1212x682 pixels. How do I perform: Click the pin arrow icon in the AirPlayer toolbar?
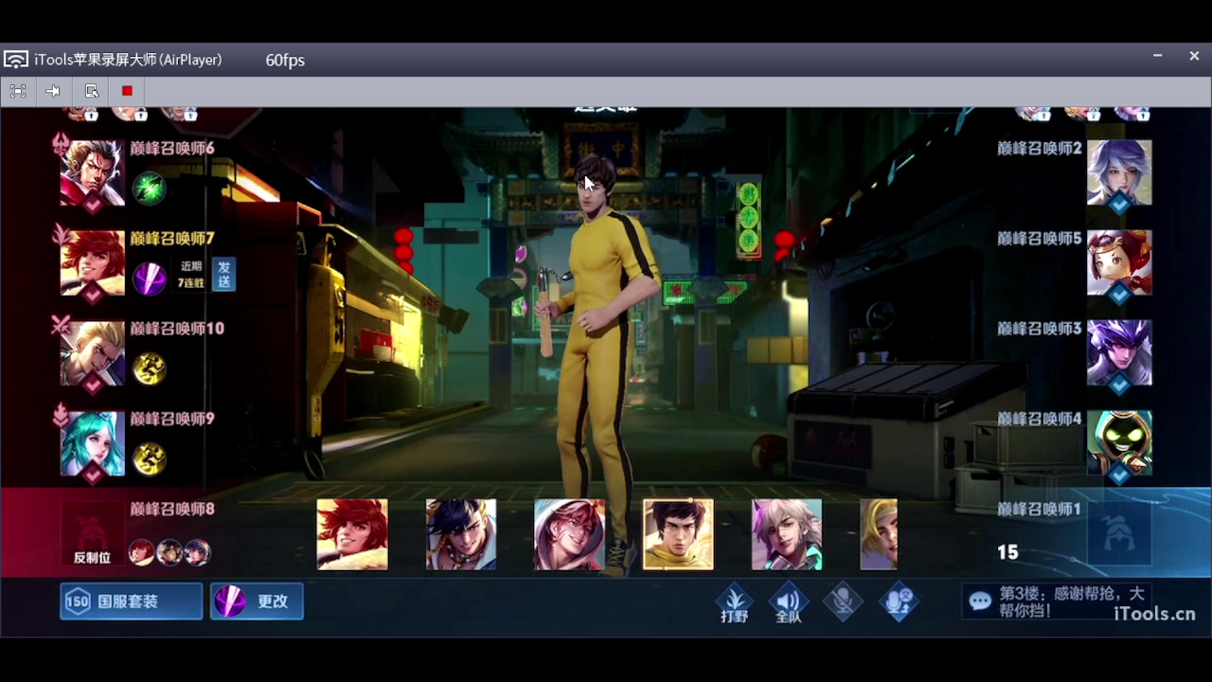point(53,91)
